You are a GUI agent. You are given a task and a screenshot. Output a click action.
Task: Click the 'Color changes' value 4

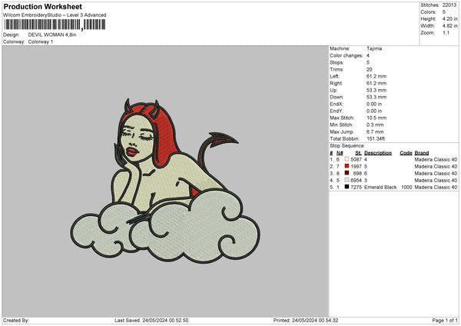[x=368, y=55]
